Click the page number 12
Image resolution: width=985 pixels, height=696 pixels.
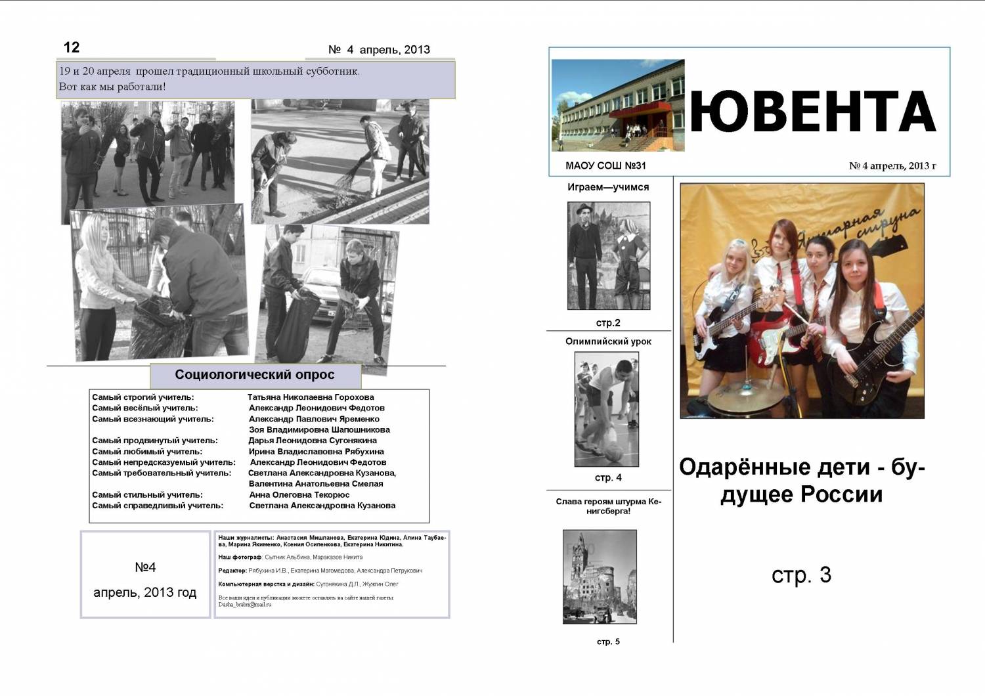point(72,47)
